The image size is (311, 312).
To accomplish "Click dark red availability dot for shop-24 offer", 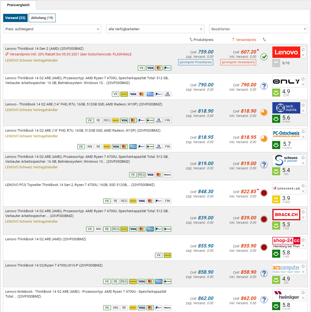I will [264, 247].
